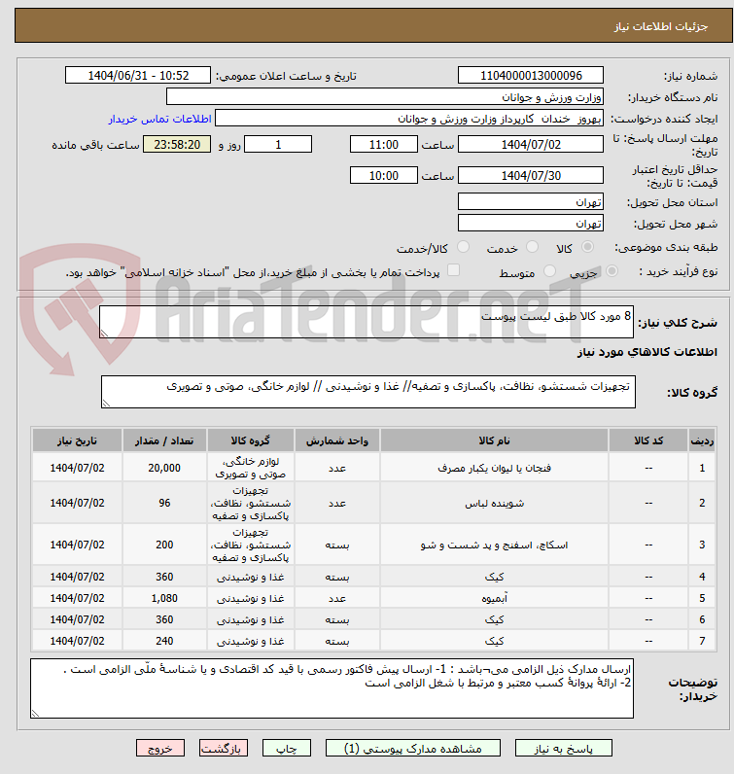
Task: Toggle the treasury bonds payment checkbox
Action: (453, 270)
